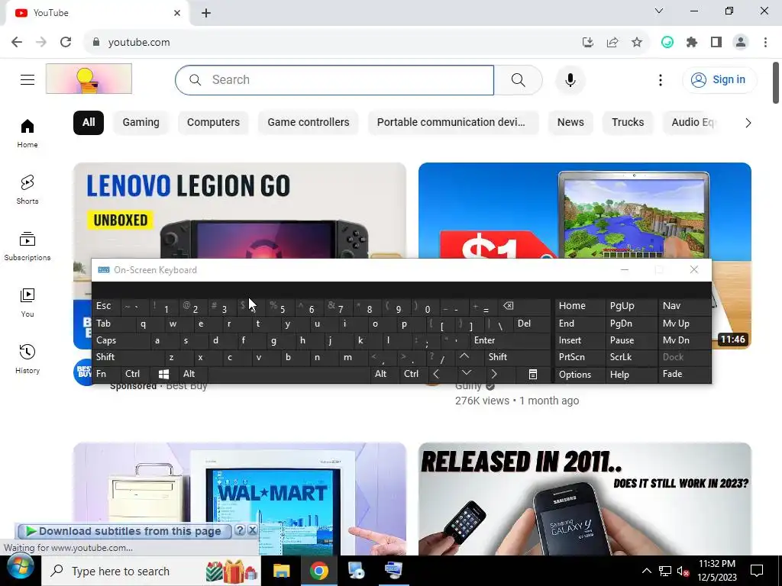Open History in the sidebar

[x=27, y=359]
